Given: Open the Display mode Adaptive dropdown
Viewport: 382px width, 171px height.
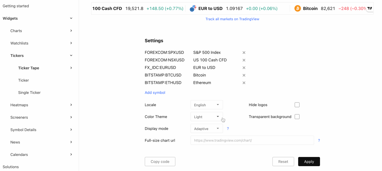Looking at the screenshot, I should (x=207, y=129).
